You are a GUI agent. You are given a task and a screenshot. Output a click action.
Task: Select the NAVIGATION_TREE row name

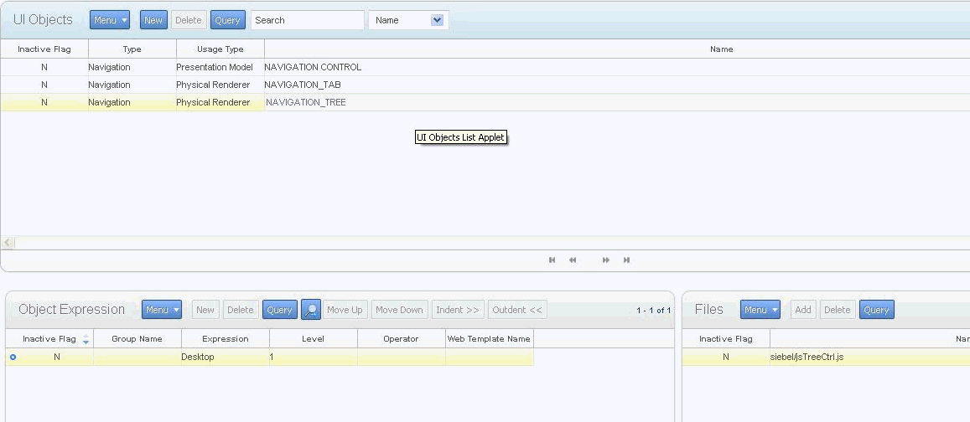pos(306,102)
